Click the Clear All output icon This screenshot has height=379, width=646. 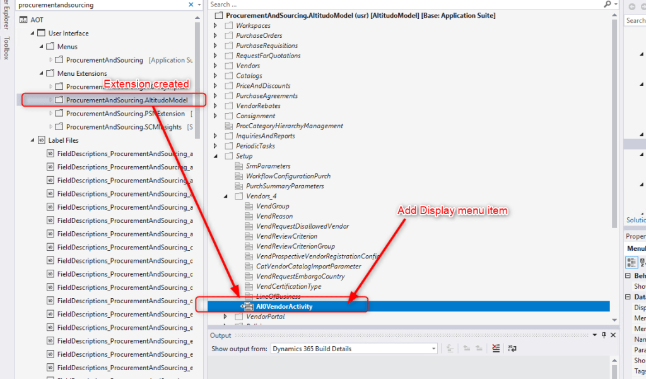point(496,349)
